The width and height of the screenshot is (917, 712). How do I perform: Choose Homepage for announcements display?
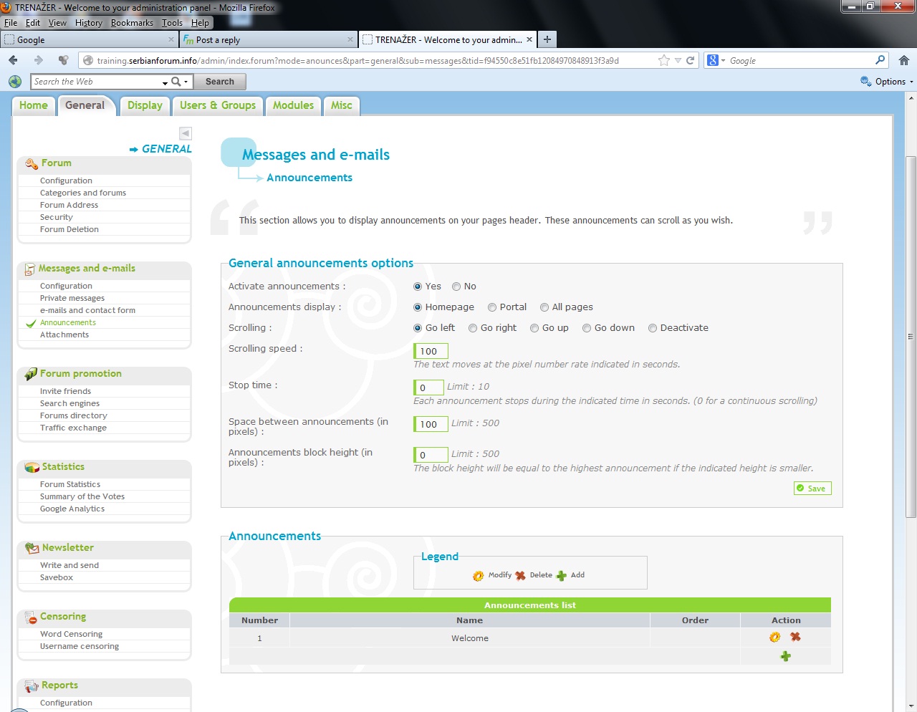coord(418,307)
